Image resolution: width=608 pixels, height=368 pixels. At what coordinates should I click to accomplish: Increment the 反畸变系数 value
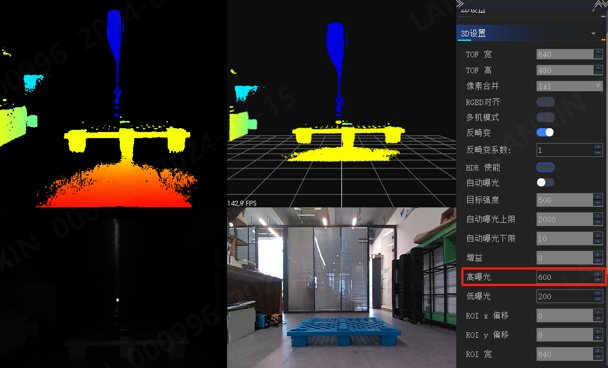pos(598,147)
